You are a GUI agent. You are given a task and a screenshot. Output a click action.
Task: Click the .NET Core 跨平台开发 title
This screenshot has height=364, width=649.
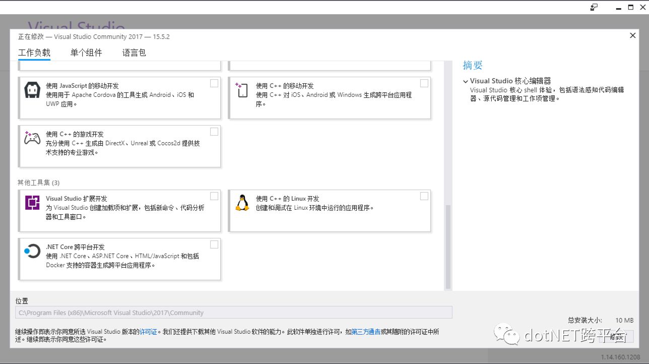click(75, 247)
